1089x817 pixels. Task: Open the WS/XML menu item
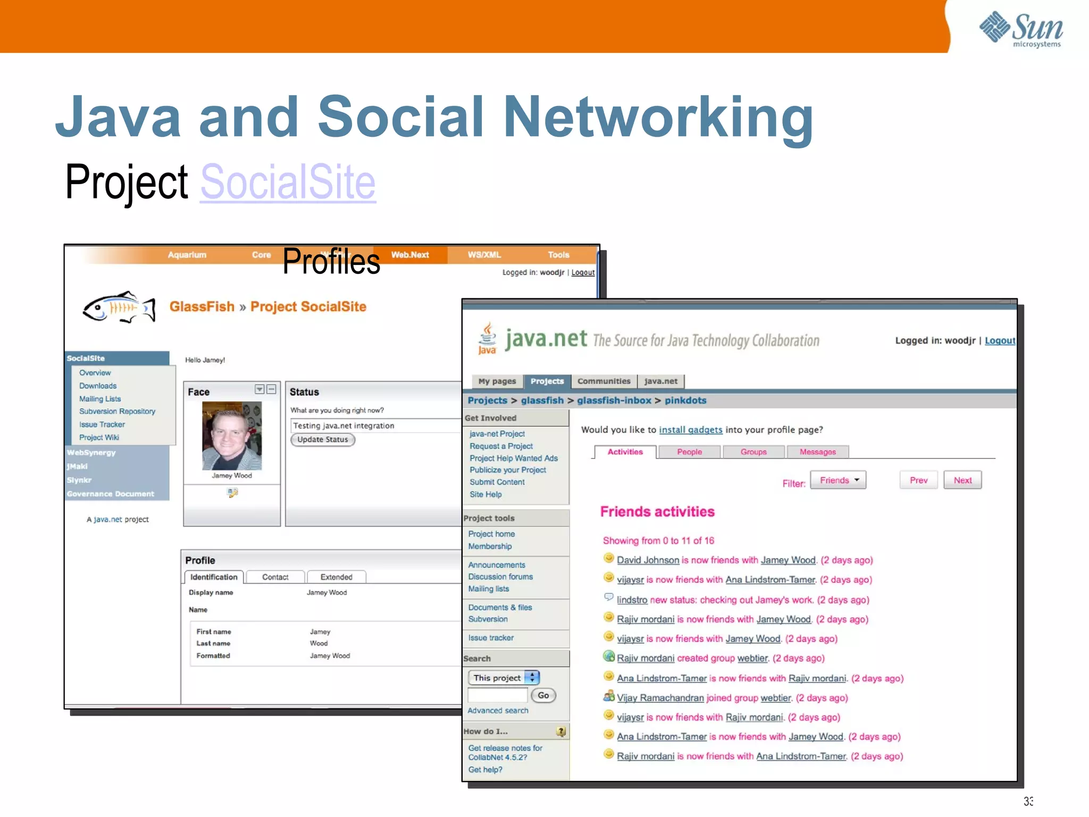tap(484, 255)
